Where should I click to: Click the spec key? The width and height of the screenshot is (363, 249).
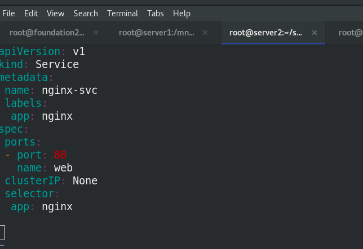tap(11, 129)
